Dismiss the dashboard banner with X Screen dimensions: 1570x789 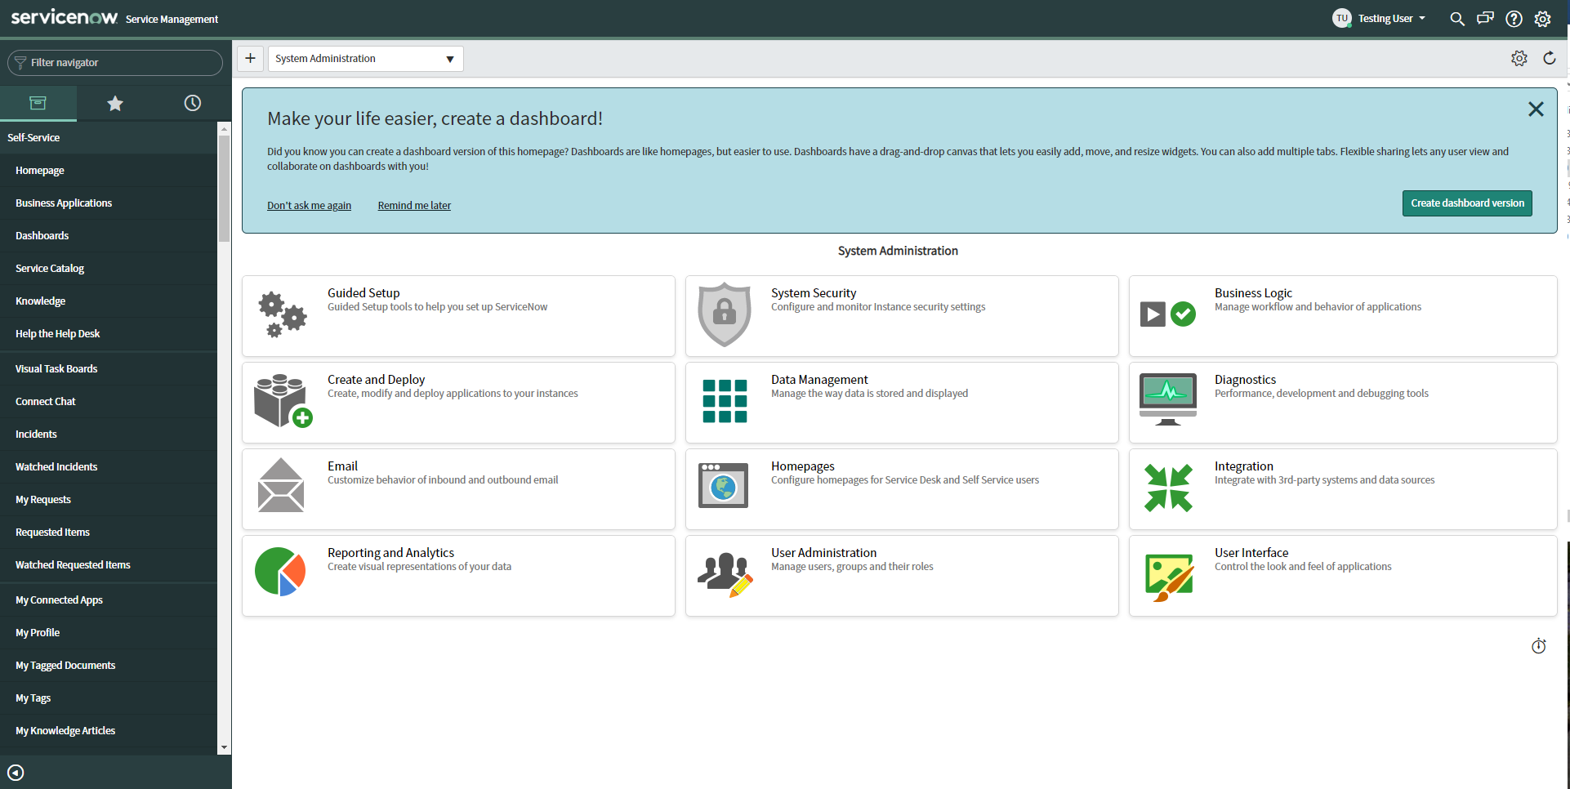coord(1535,109)
